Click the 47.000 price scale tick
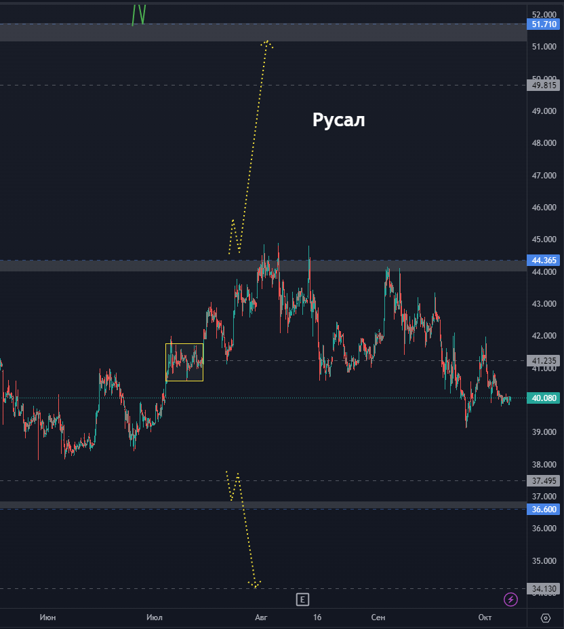Viewport: 564px width, 629px height. click(x=544, y=175)
